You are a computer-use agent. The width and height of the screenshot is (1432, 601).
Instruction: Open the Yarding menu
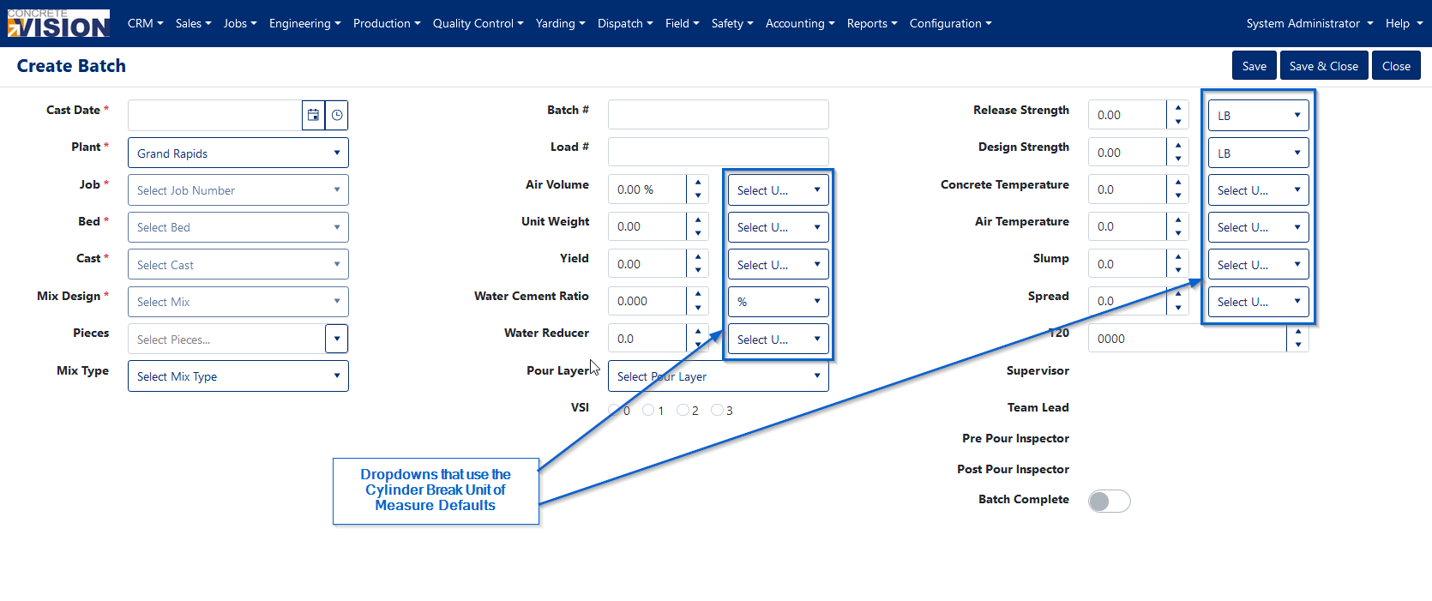click(560, 23)
